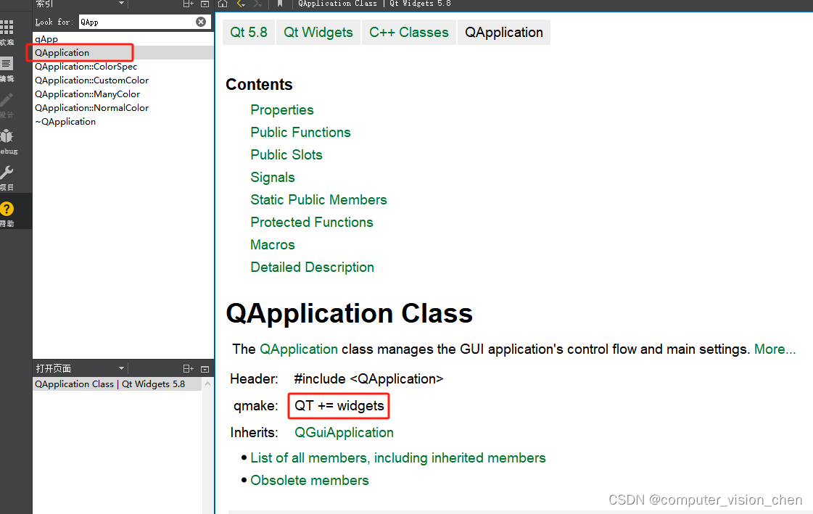Jump to Signals section
Screen dimensions: 813x514
(x=272, y=177)
